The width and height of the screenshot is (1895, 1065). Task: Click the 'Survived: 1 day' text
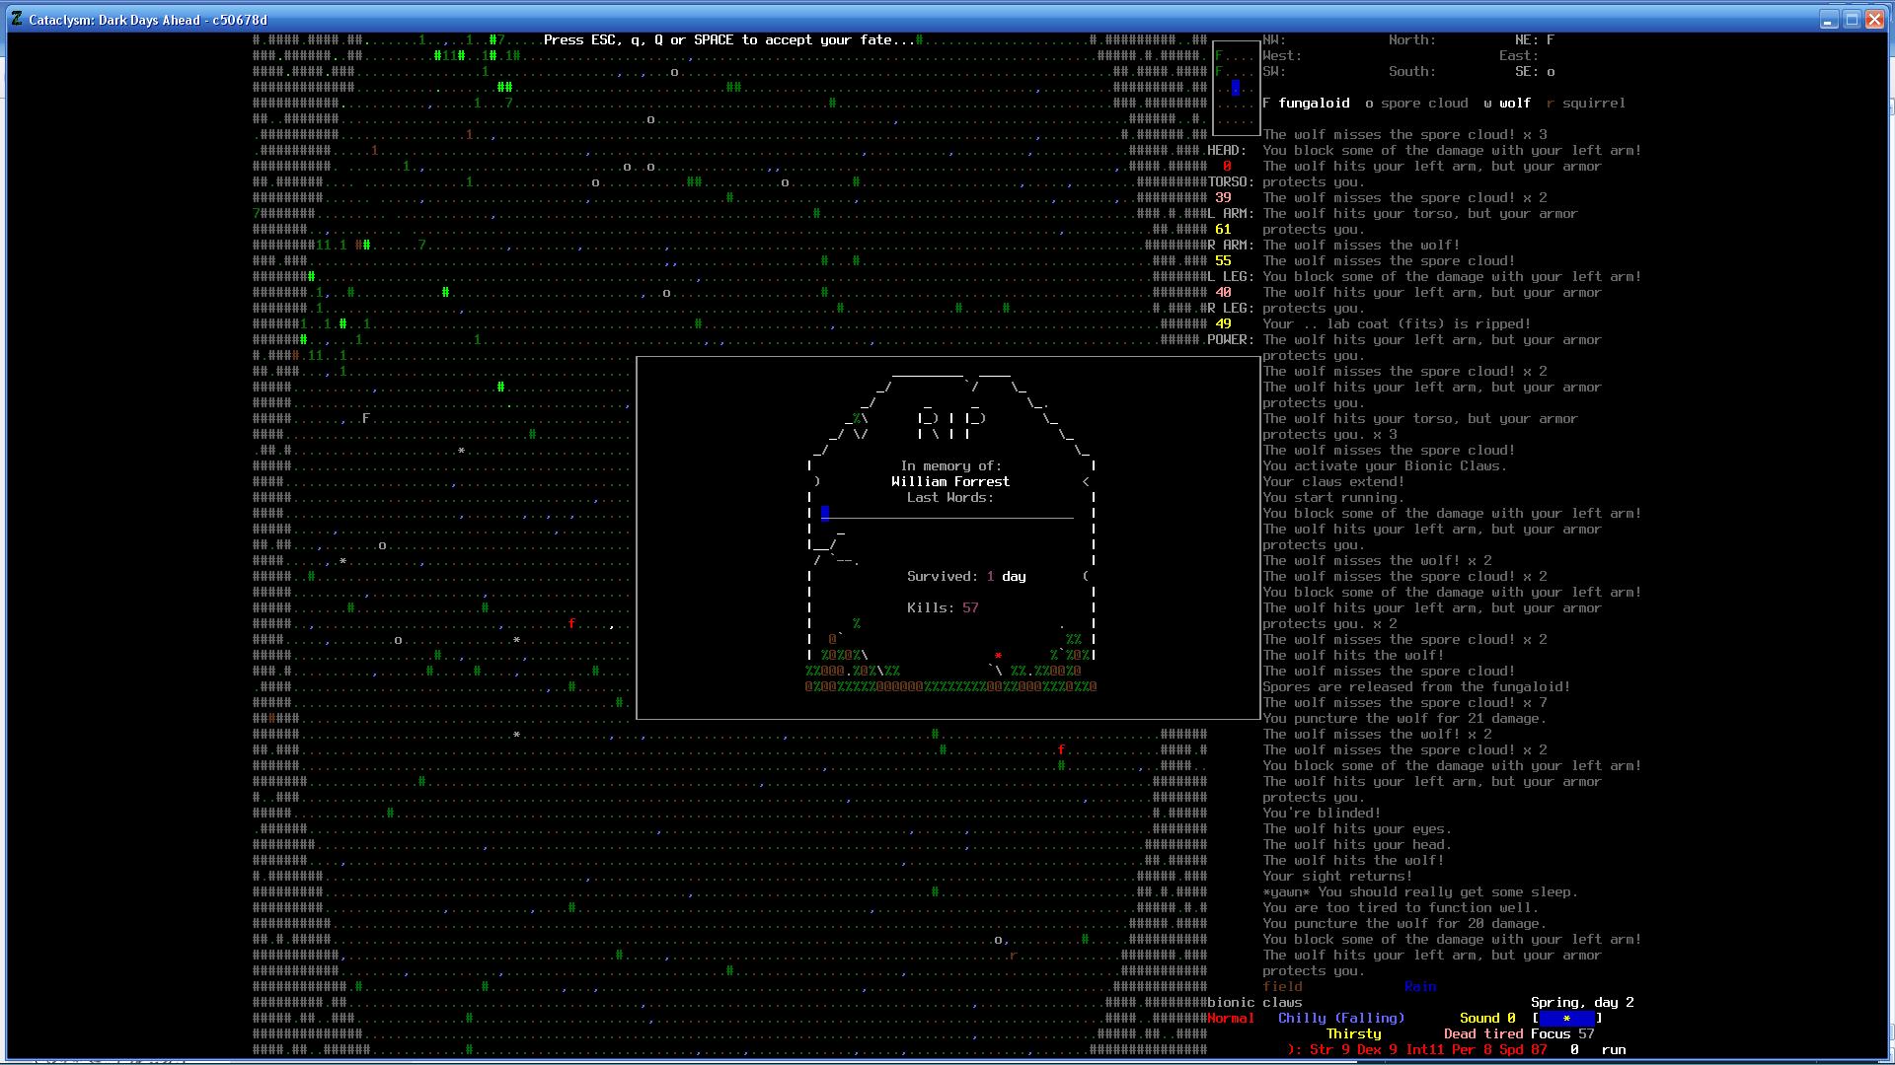[966, 577]
